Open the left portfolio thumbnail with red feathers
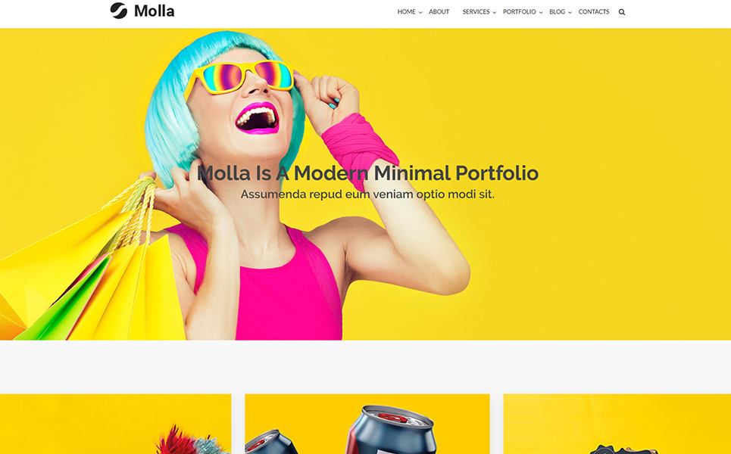Image resolution: width=731 pixels, height=454 pixels. point(116,424)
